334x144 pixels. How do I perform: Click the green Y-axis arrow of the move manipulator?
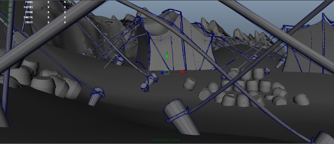coord(167,55)
